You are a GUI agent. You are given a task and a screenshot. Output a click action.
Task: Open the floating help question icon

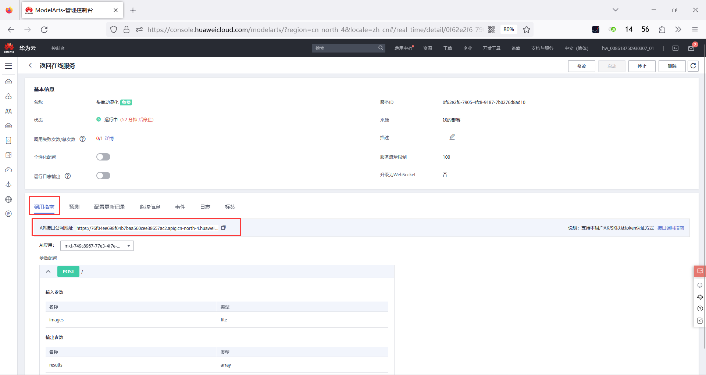[700, 309]
